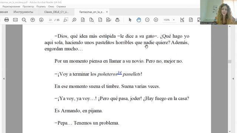Click the vertical scrollbar thumb
This screenshot has height=133, width=237.
[230, 62]
